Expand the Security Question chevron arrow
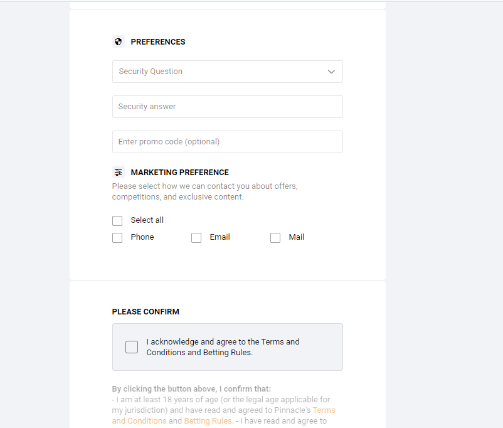 tap(331, 72)
